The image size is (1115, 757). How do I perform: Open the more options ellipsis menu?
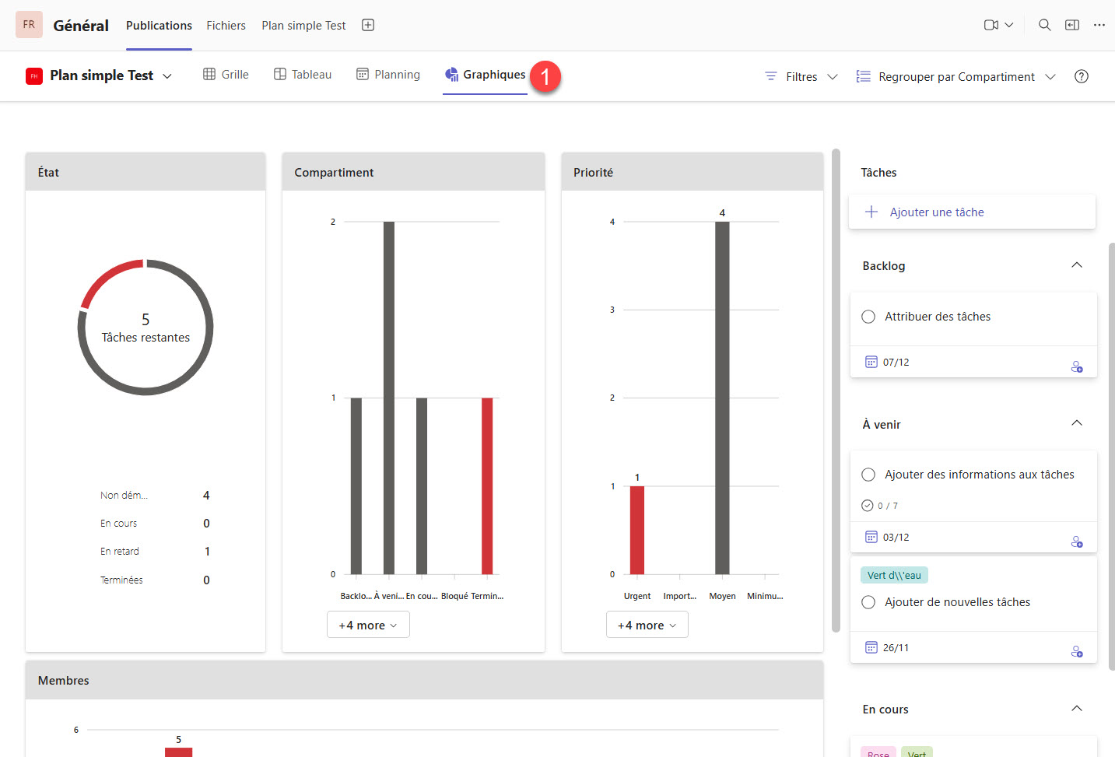click(1099, 25)
